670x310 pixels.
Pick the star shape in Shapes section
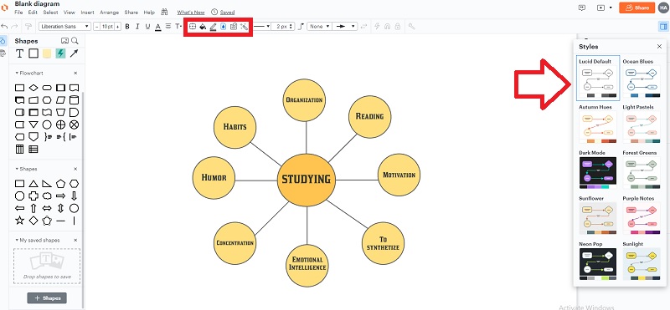[19, 221]
